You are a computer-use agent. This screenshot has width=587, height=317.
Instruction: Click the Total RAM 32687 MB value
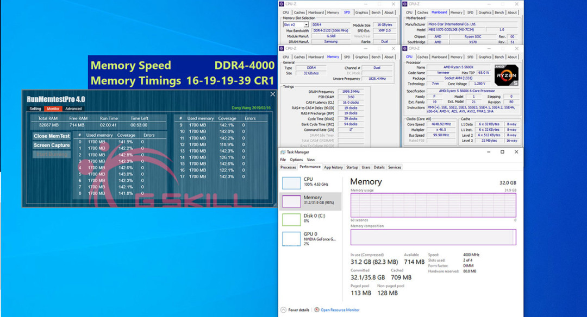pyautogui.click(x=49, y=125)
